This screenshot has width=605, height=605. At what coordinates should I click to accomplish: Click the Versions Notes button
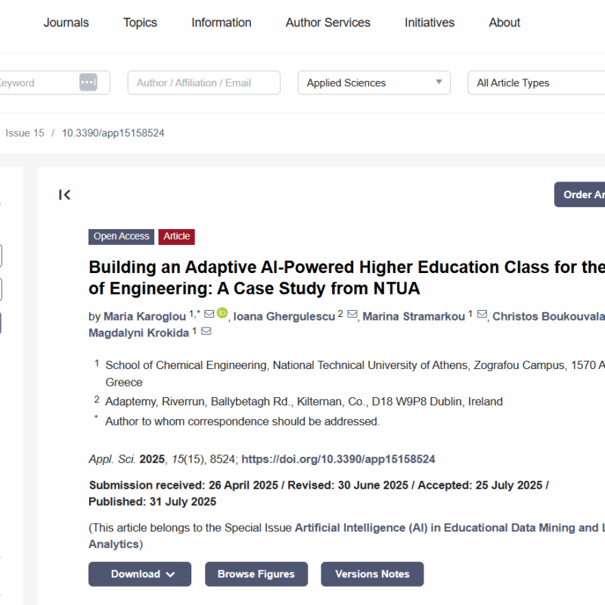[372, 574]
